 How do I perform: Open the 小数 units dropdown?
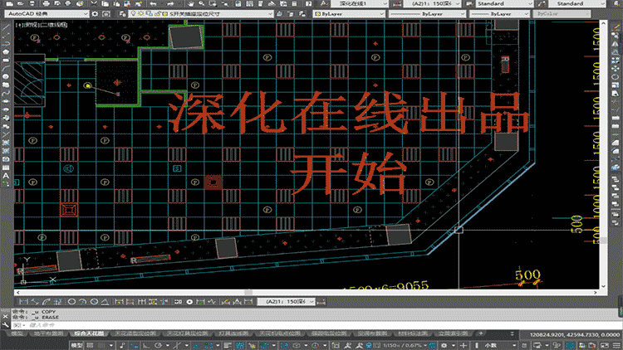click(498, 345)
